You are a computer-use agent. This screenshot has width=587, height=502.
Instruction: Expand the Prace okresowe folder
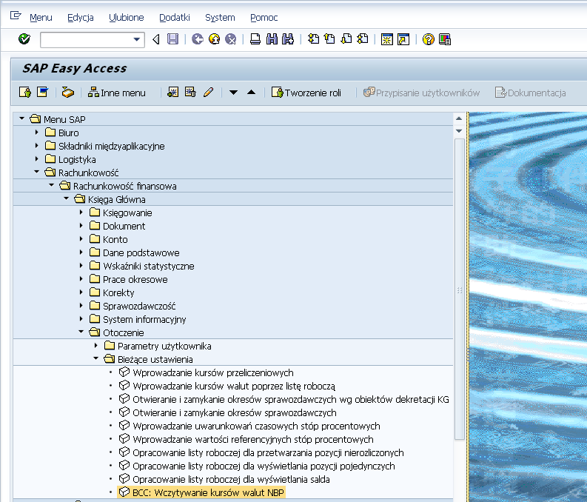coord(81,279)
